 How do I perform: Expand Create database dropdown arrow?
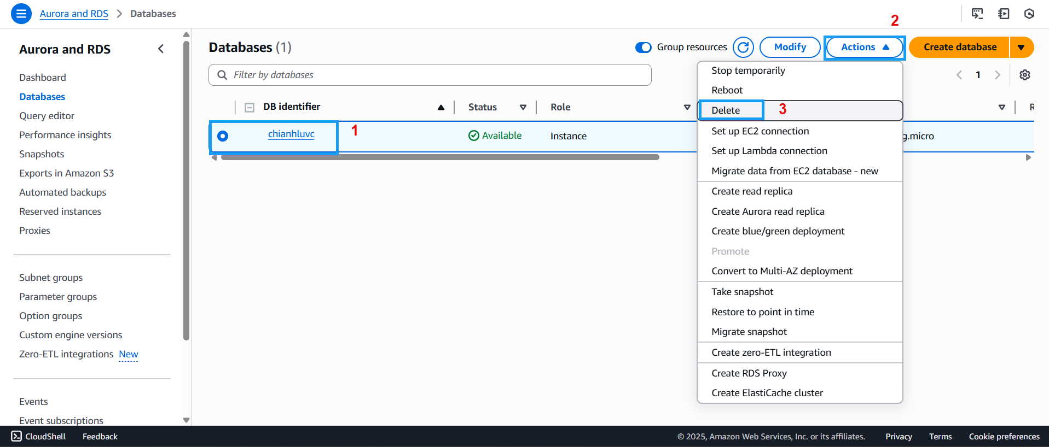coord(1021,48)
